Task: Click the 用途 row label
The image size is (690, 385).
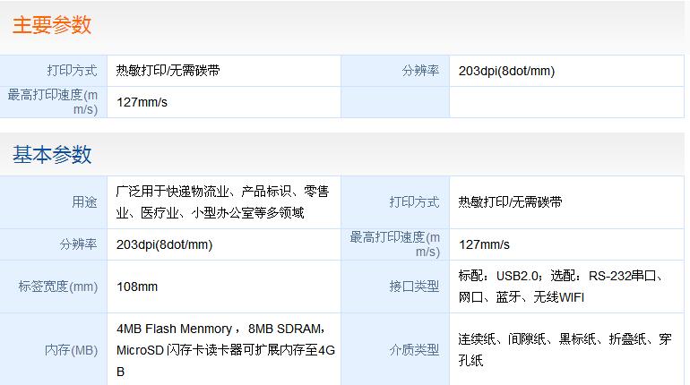Action: click(84, 202)
